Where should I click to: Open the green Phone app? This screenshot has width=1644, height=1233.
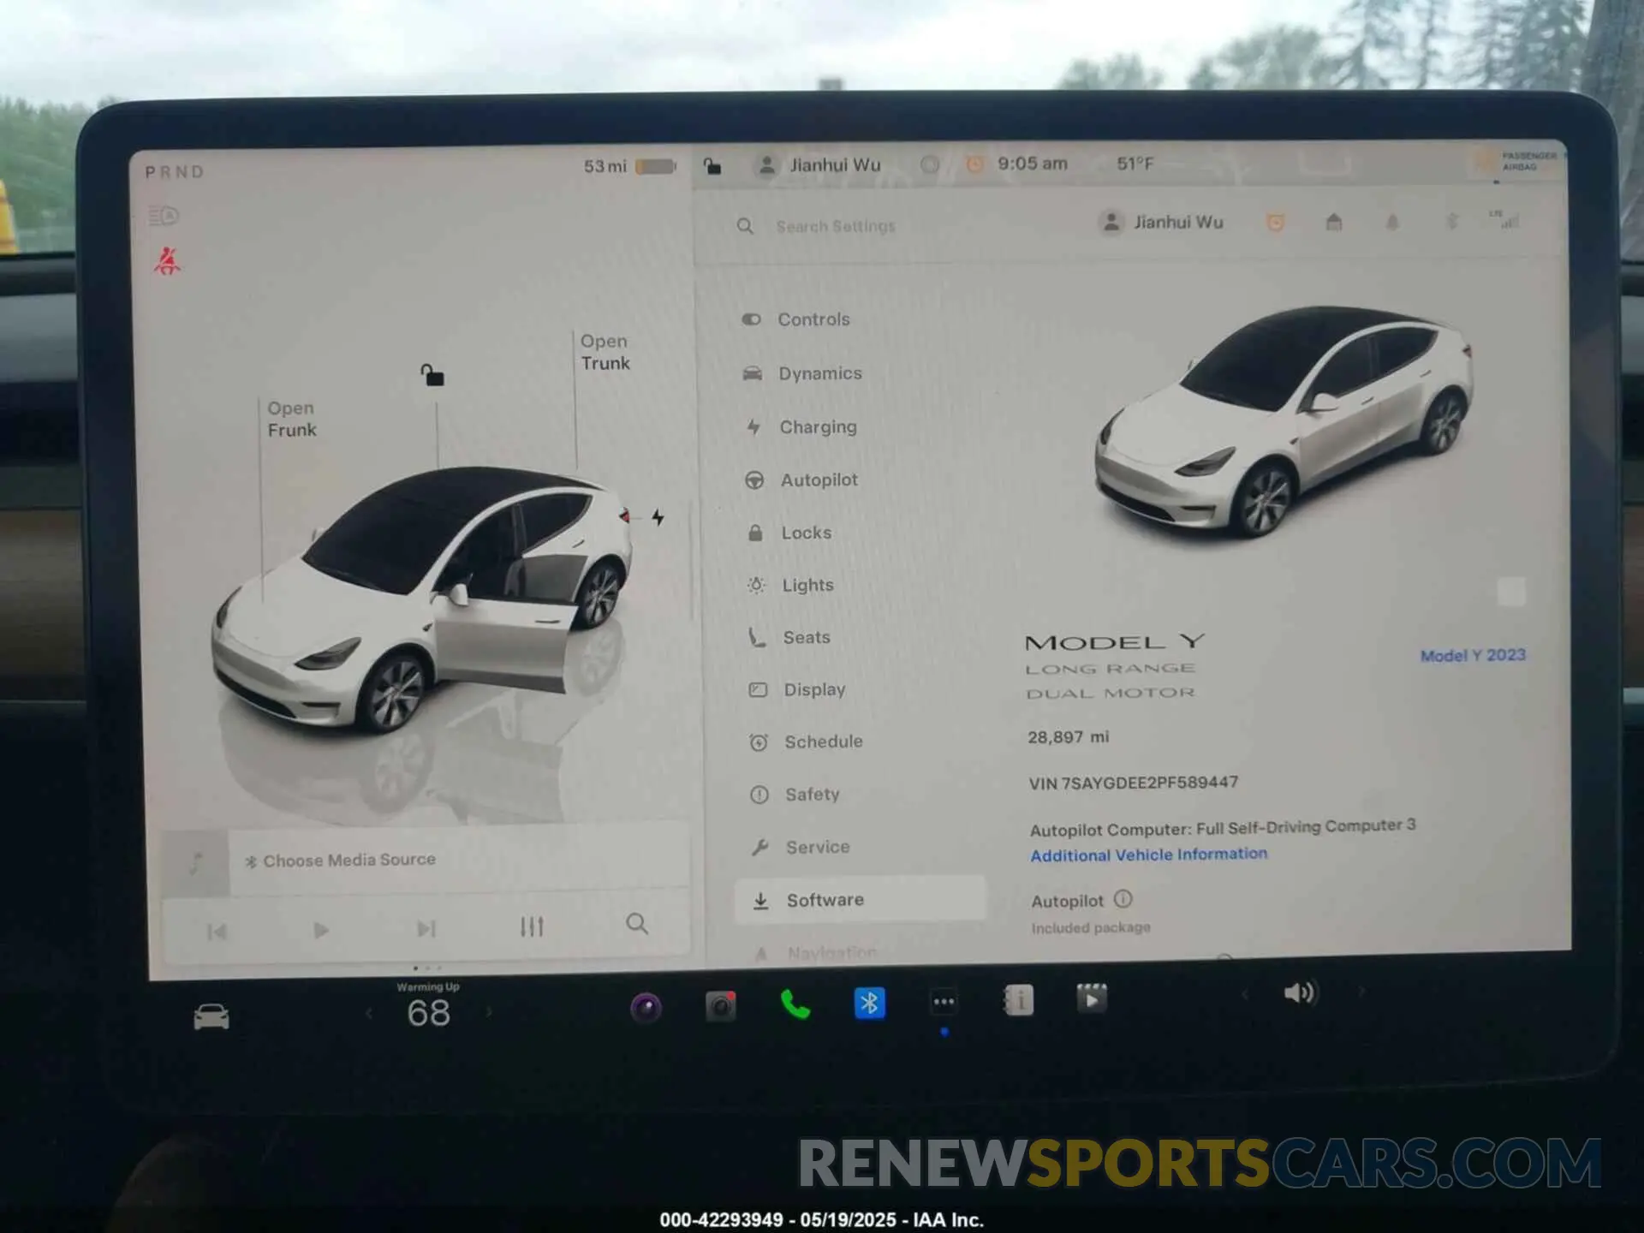795,1004
